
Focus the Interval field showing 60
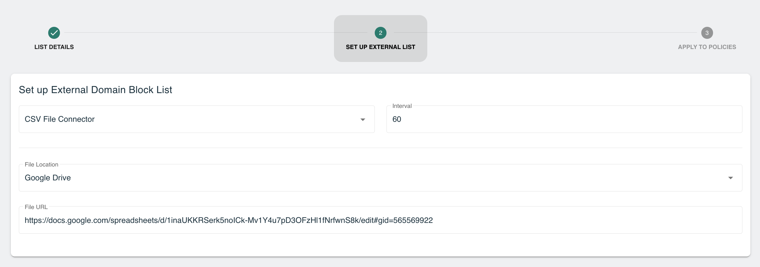pos(564,119)
